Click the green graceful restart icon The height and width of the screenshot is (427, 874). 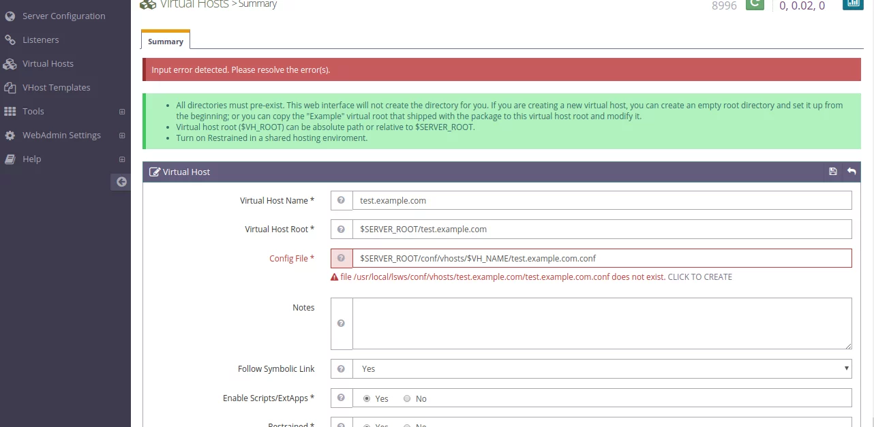click(x=755, y=4)
